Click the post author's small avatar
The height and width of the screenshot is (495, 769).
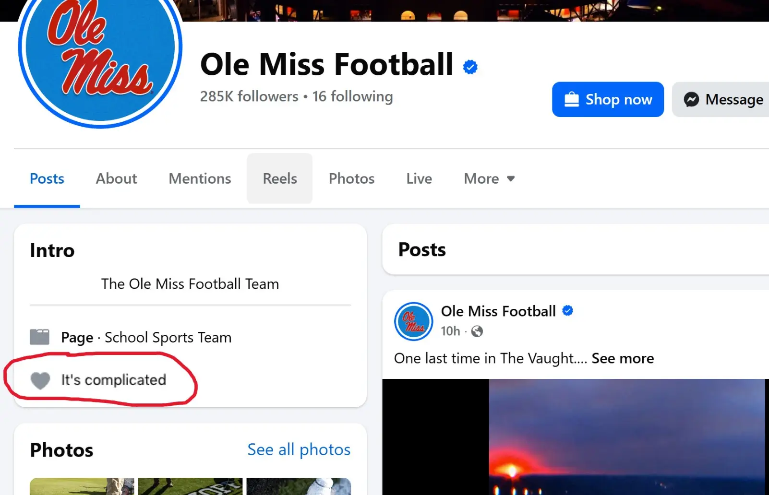[x=413, y=321]
